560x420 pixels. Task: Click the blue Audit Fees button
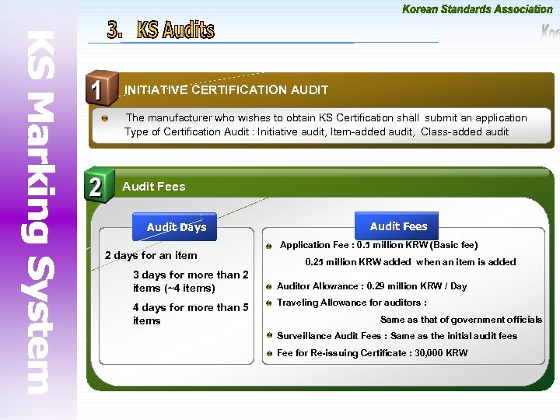click(397, 226)
